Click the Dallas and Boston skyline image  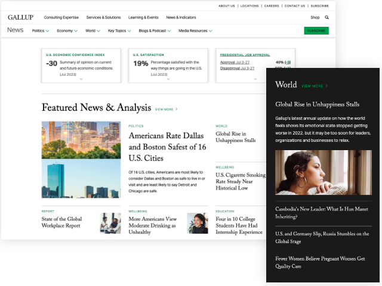click(x=81, y=160)
